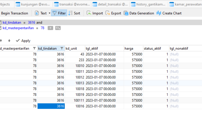Toggle the kd_masterpentarifan filter checkbox
The height and width of the screenshot is (138, 202).
pos(0,28)
